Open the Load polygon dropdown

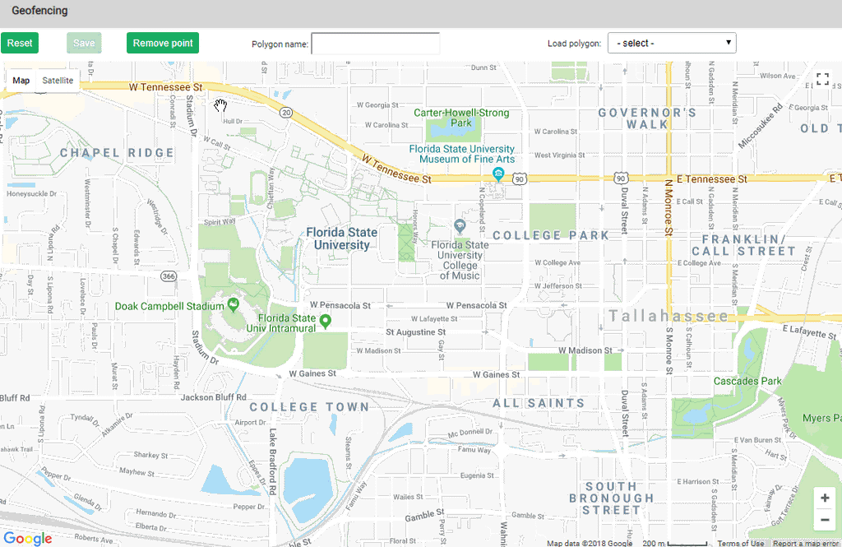[x=672, y=43]
